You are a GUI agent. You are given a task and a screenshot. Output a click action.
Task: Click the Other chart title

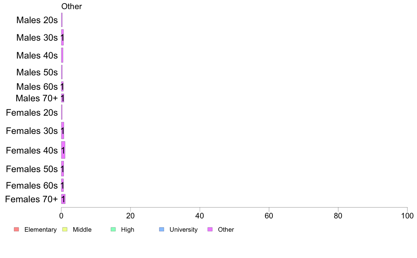tap(72, 6)
